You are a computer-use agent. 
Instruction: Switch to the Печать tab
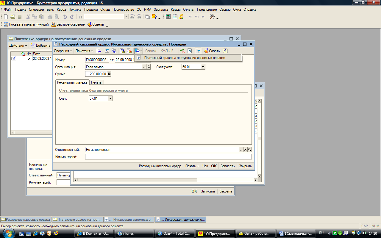click(96, 82)
